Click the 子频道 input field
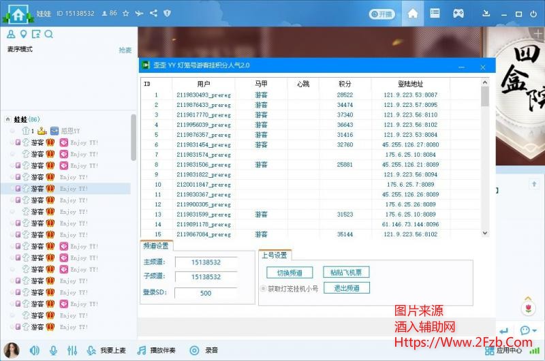The image size is (545, 361). [x=206, y=277]
